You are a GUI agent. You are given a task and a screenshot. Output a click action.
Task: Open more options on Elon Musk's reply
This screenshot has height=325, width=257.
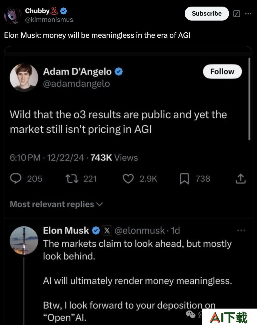[241, 230]
